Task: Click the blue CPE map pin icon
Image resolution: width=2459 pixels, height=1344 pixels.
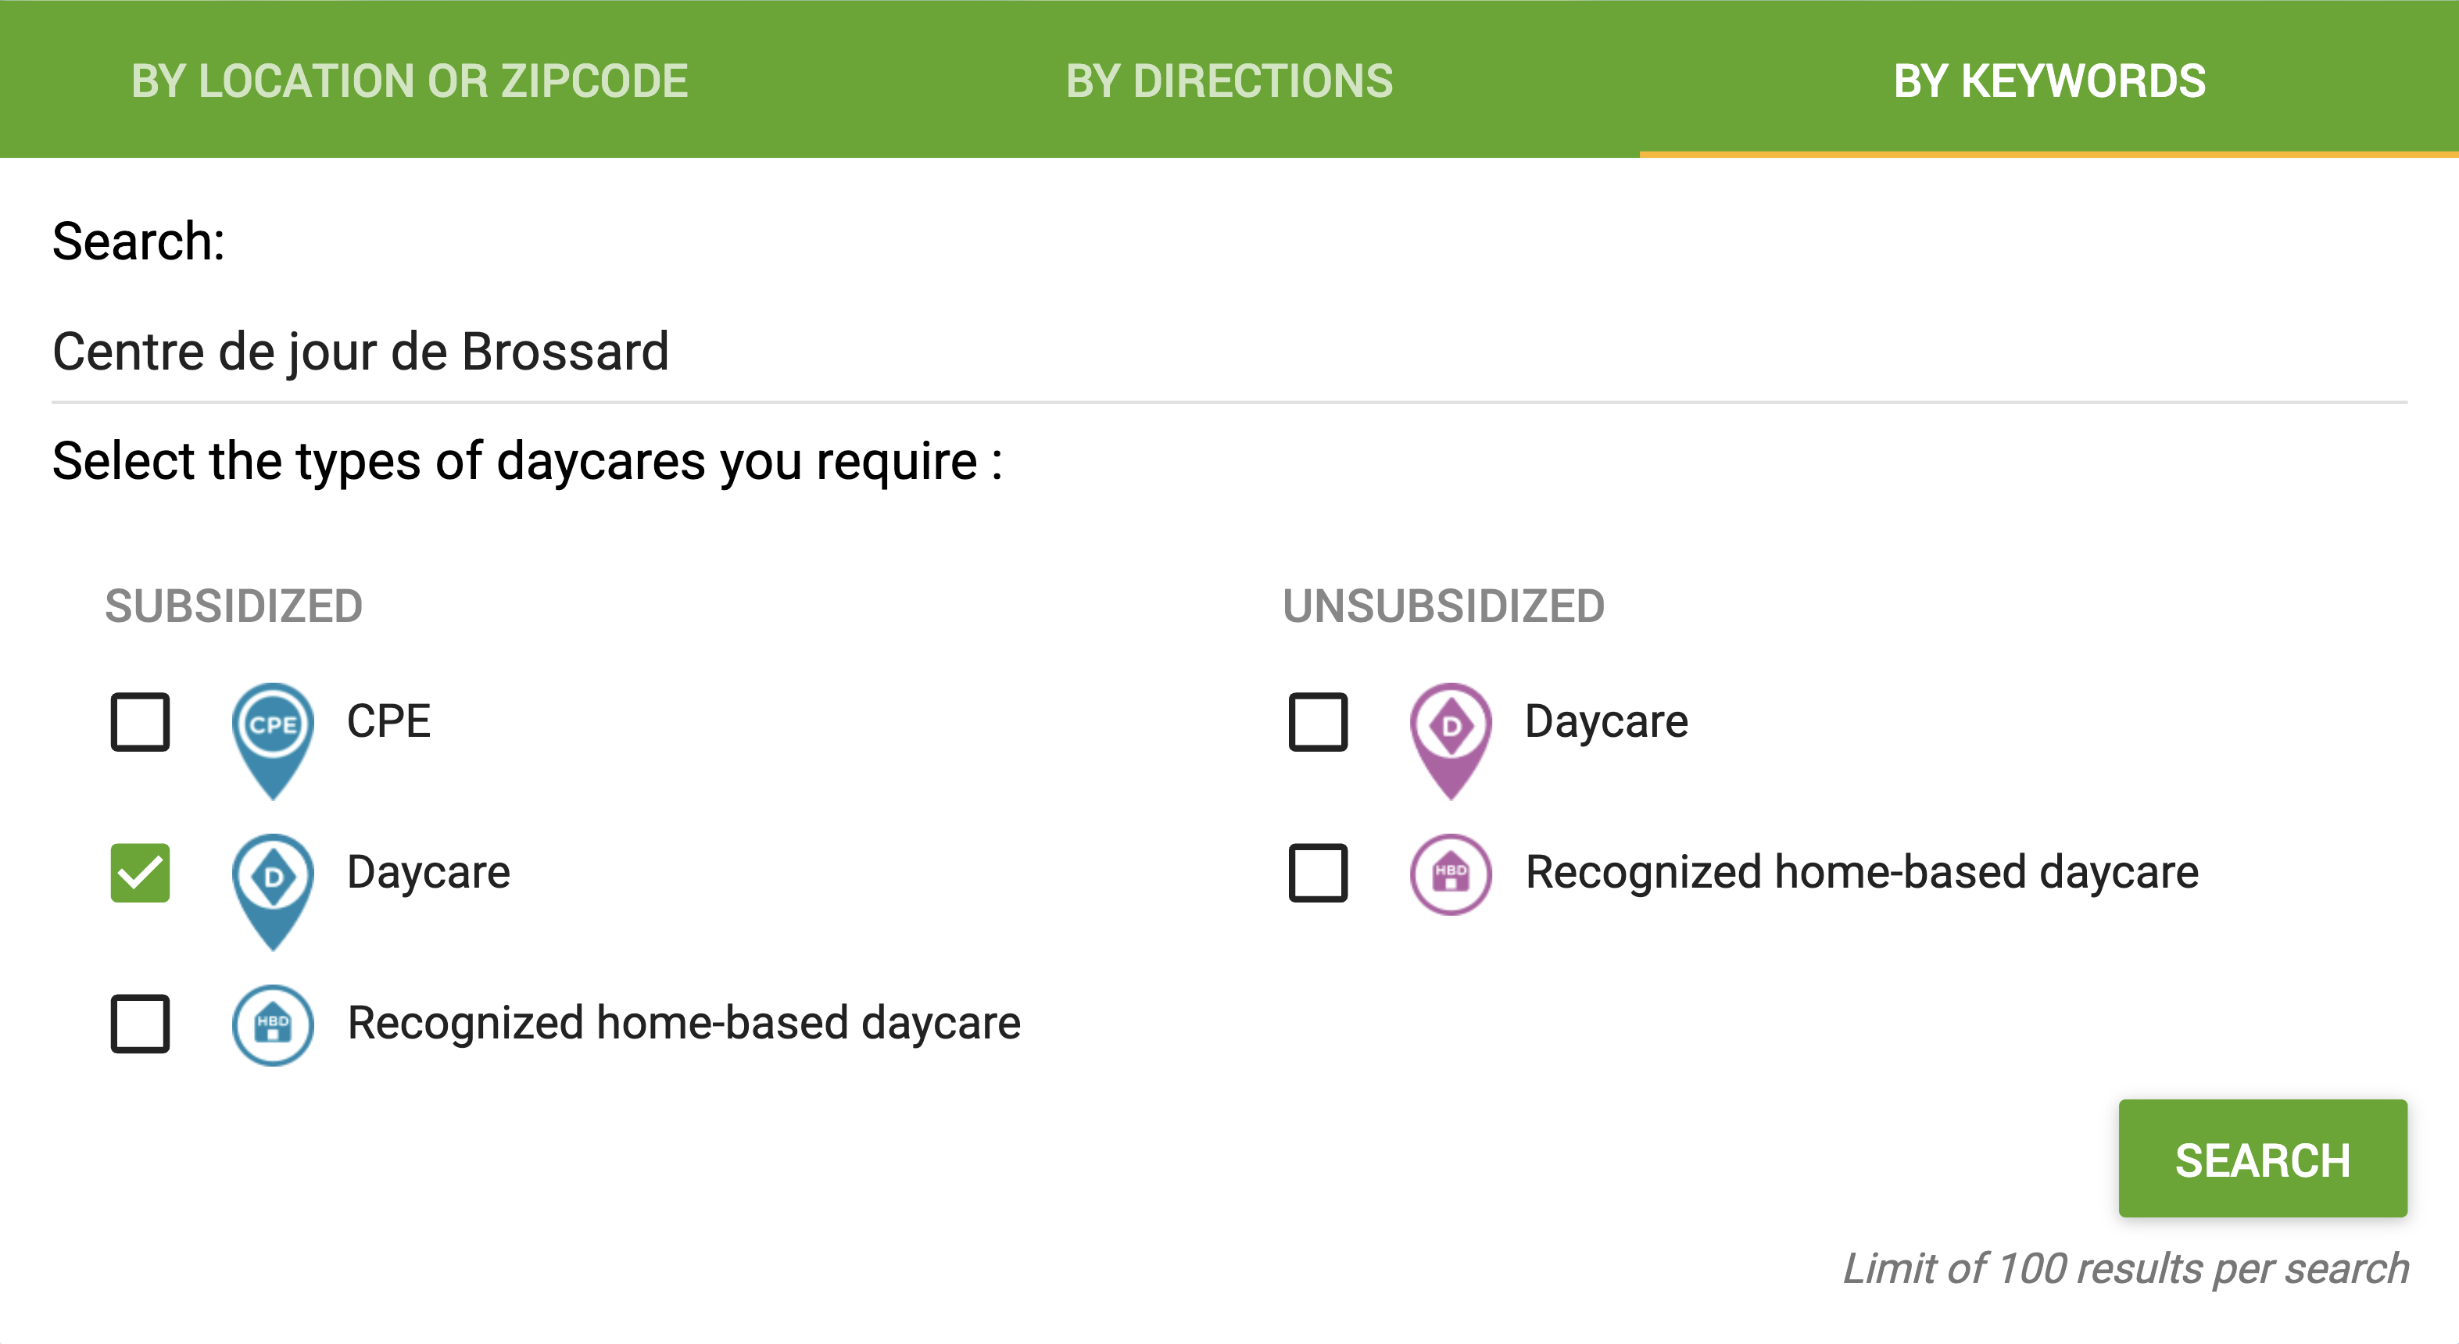Action: [273, 741]
